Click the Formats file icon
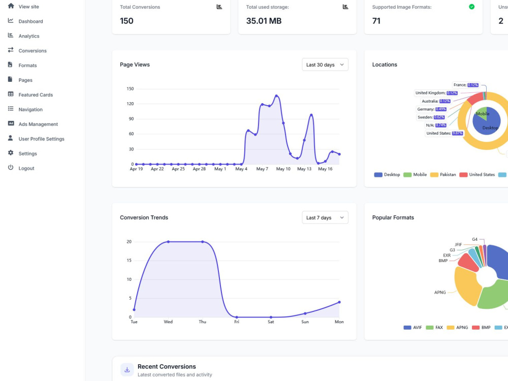The height and width of the screenshot is (381, 508). coord(10,65)
